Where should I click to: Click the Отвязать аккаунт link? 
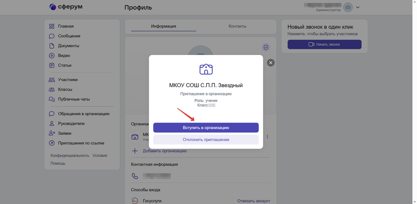pyautogui.click(x=253, y=201)
